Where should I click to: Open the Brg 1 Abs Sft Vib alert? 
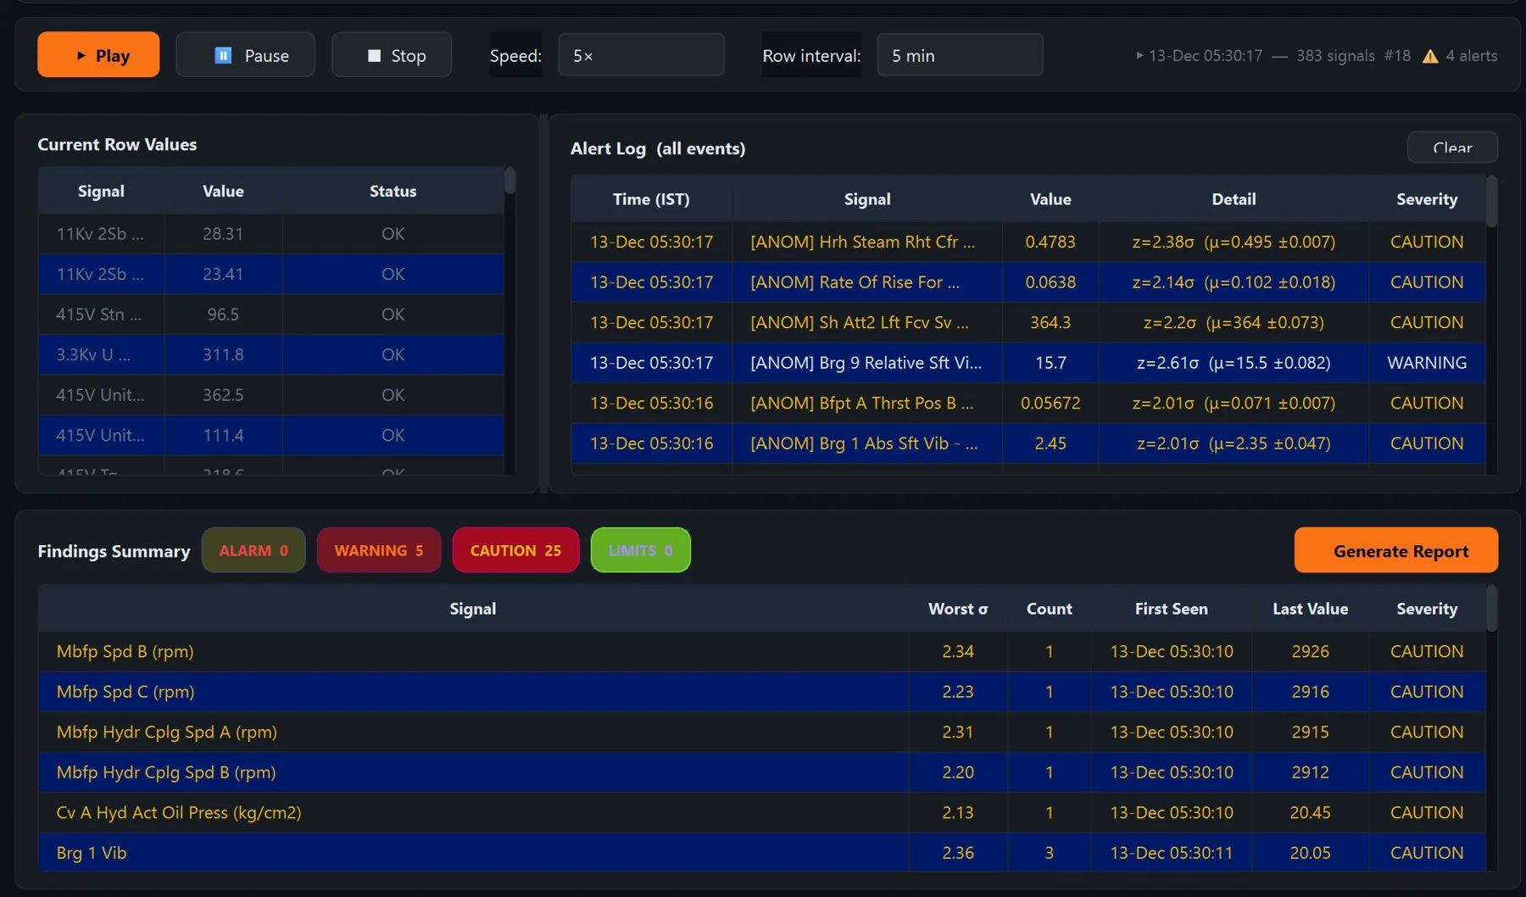coord(1028,443)
